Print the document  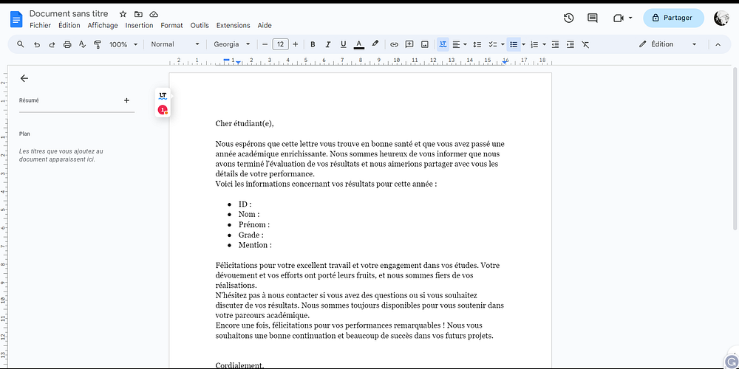pos(67,45)
